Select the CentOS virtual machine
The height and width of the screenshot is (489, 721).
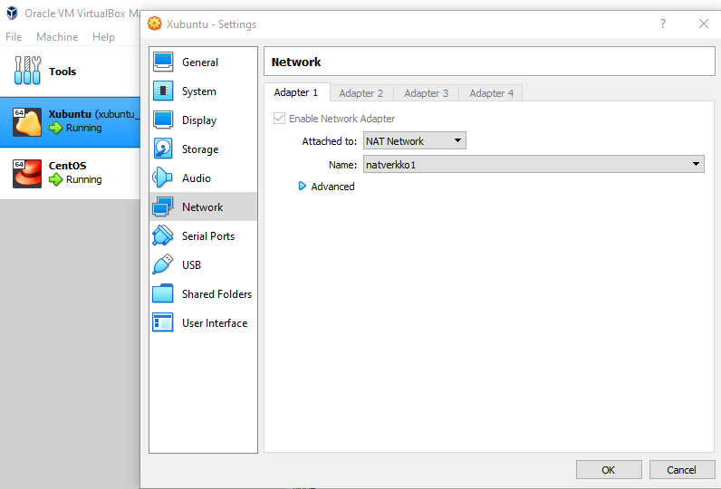pos(68,172)
